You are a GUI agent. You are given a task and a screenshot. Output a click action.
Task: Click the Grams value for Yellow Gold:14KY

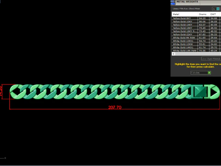click(202, 24)
